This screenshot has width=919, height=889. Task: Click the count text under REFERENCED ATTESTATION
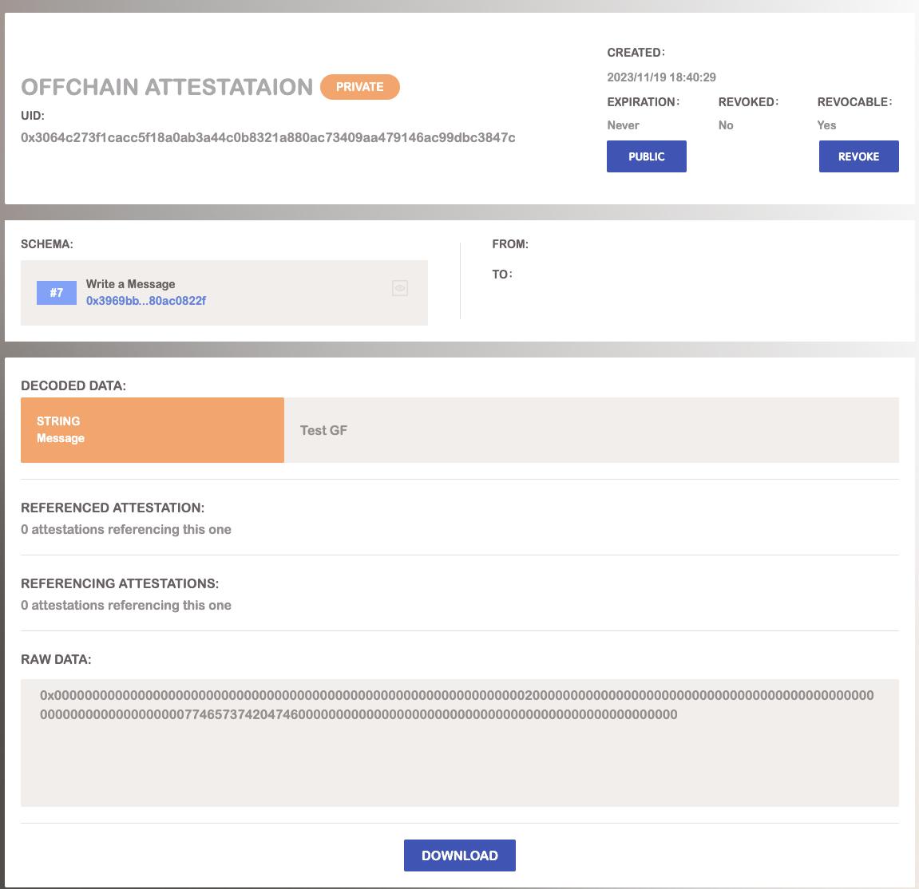tap(126, 530)
